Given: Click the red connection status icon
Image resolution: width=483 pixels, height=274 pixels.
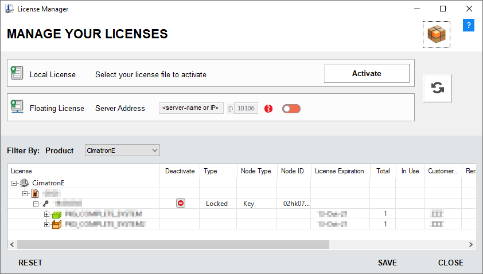Looking at the screenshot, I should coord(268,109).
